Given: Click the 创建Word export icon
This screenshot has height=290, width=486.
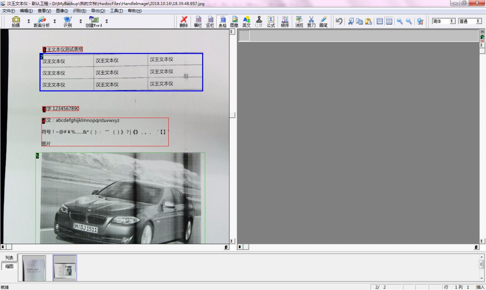Looking at the screenshot, I should click(x=94, y=21).
